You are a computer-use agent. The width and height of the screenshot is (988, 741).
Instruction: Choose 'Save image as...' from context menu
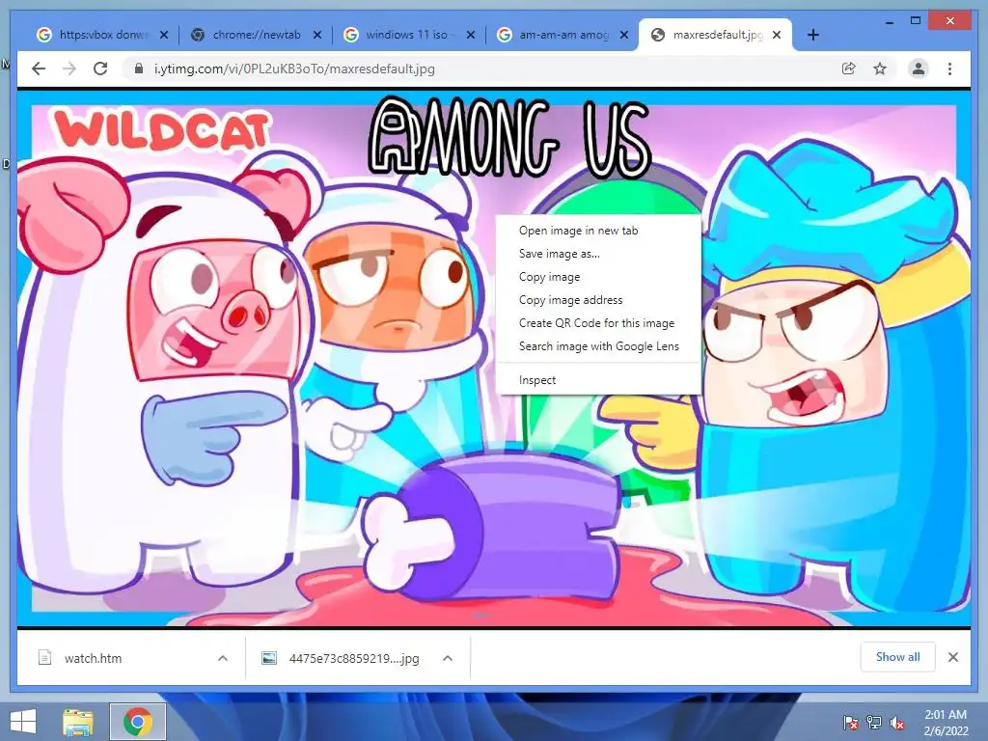[598, 254]
